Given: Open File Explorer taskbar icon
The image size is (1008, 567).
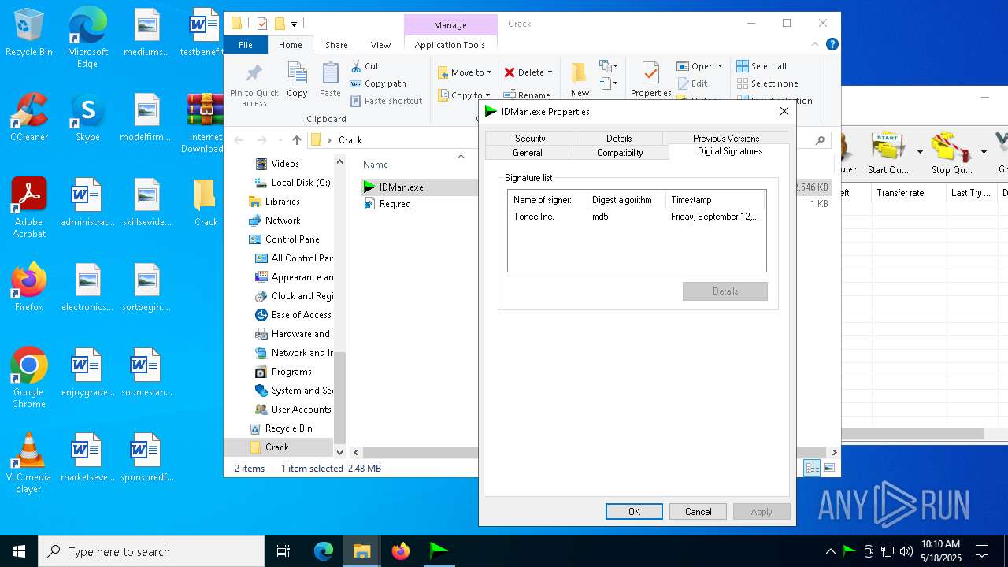Looking at the screenshot, I should pyautogui.click(x=362, y=551).
